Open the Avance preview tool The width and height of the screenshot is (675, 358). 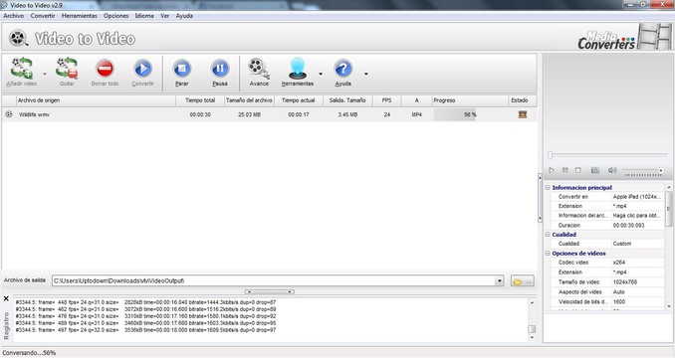[x=259, y=69]
